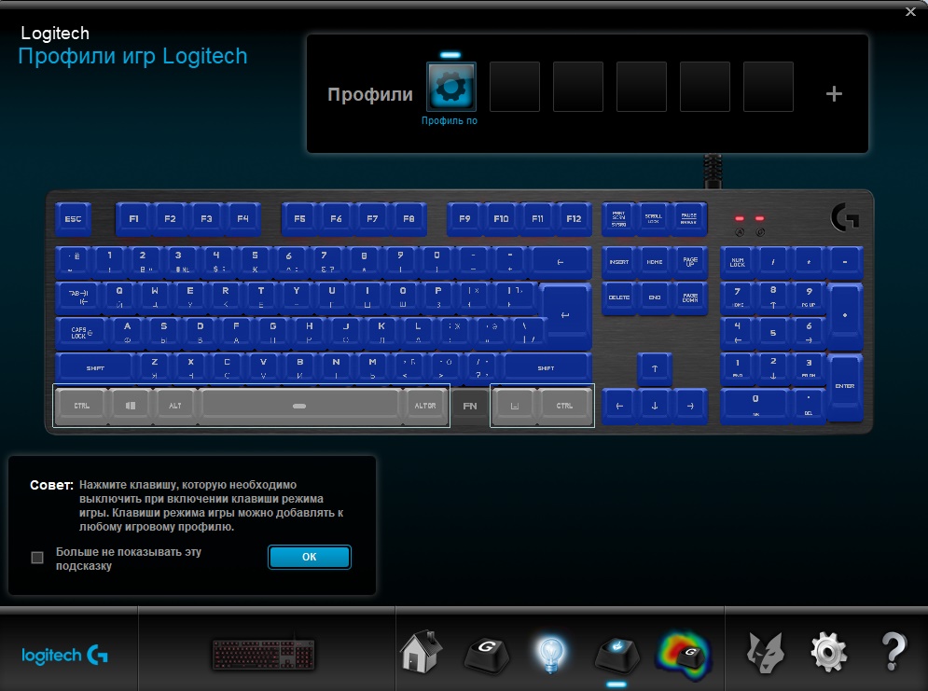Toggle the Page Down key
Screen dimensions: 928x691
690,297
